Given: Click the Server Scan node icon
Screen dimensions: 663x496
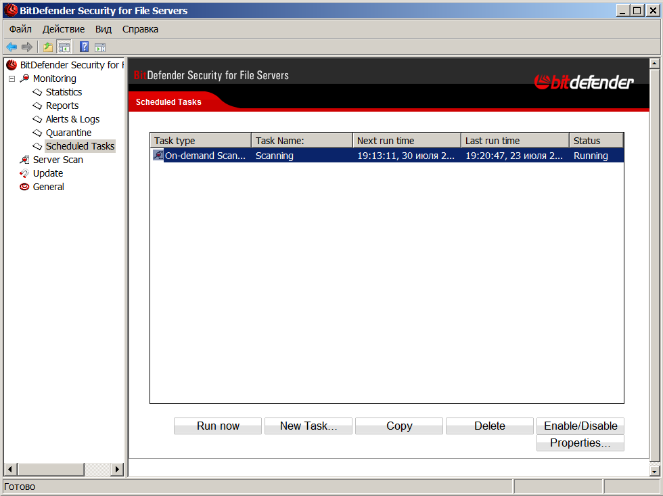Looking at the screenshot, I should (24, 160).
